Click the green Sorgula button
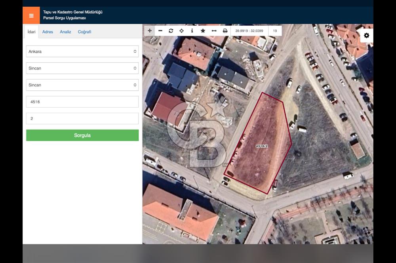The image size is (396, 263). click(82, 135)
